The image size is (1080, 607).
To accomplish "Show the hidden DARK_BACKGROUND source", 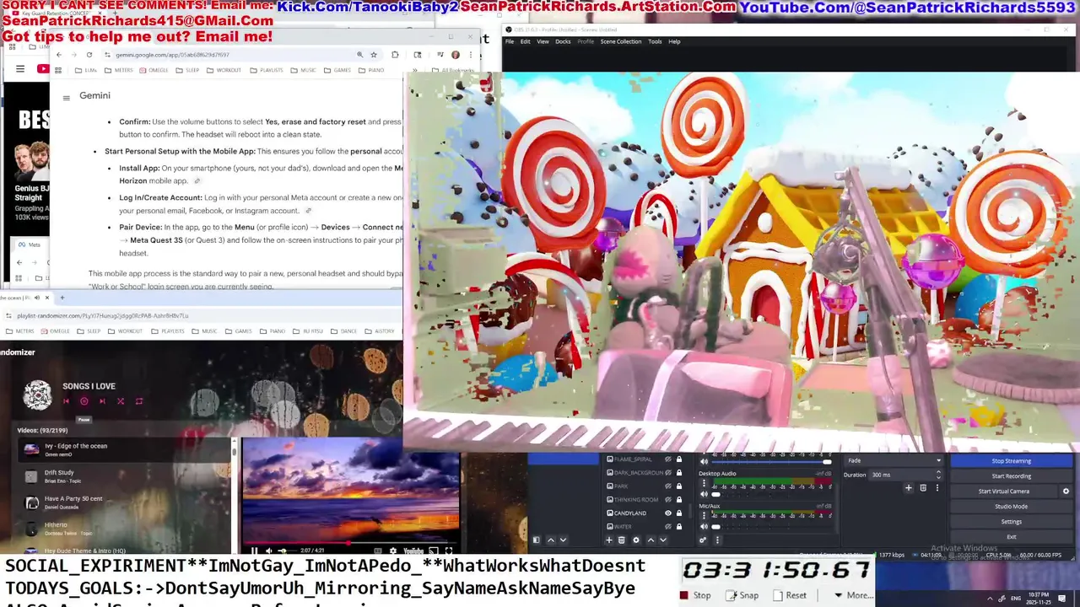I will (668, 473).
